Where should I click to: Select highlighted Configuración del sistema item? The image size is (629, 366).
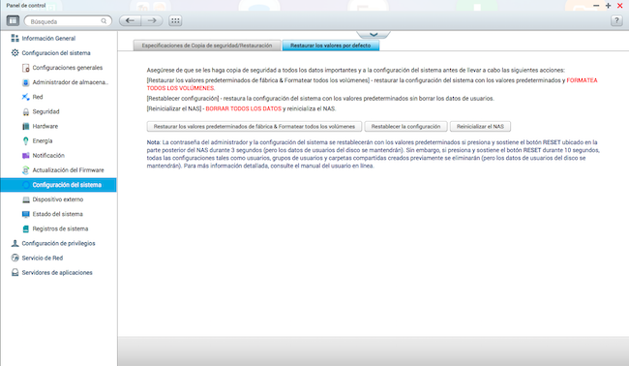(x=59, y=185)
